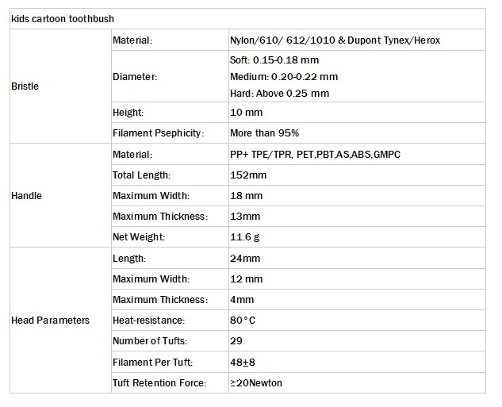The width and height of the screenshot is (502, 407).
Task: Click the 80°C heat-resistance value
Action: tap(242, 321)
